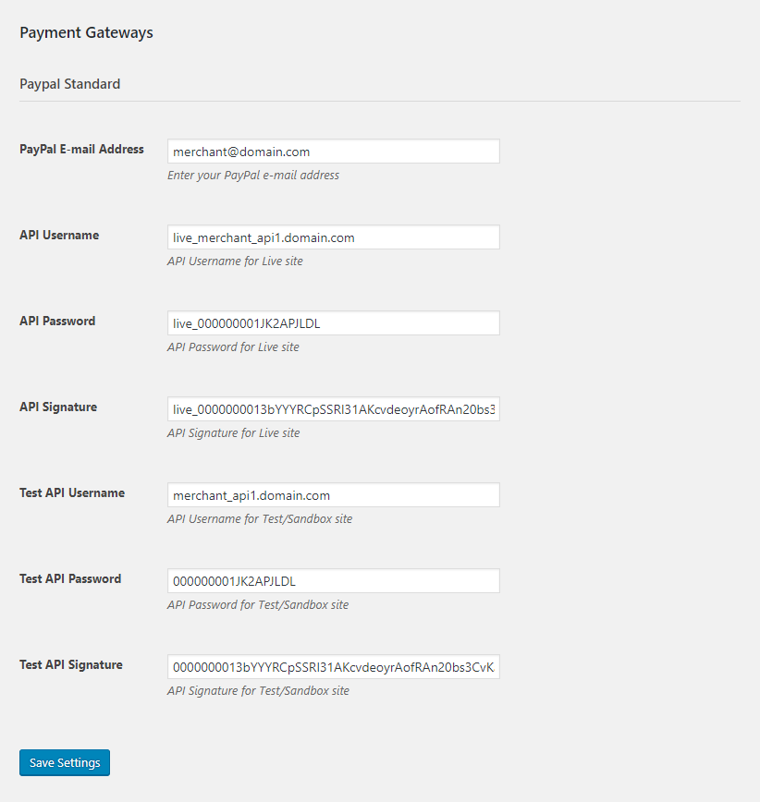The width and height of the screenshot is (760, 802).
Task: Click the "API Password" label
Action: (57, 322)
